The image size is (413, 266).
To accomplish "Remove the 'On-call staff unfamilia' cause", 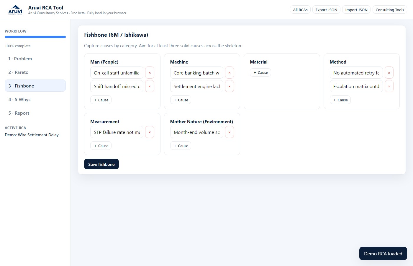I will coord(150,73).
